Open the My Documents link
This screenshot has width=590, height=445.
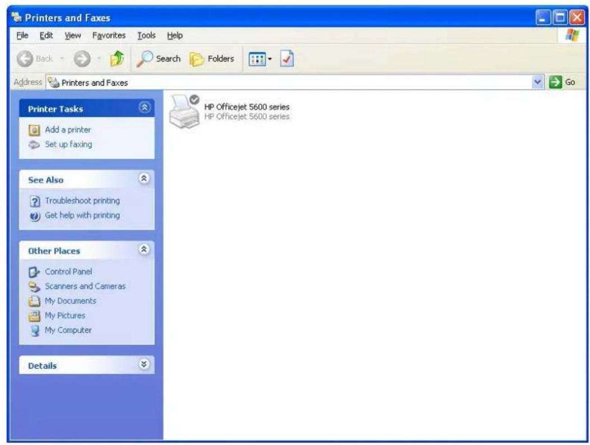tap(71, 301)
